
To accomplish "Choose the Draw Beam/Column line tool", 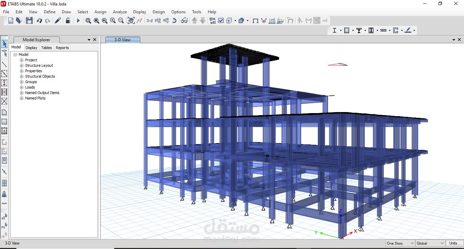I will [x=4, y=64].
